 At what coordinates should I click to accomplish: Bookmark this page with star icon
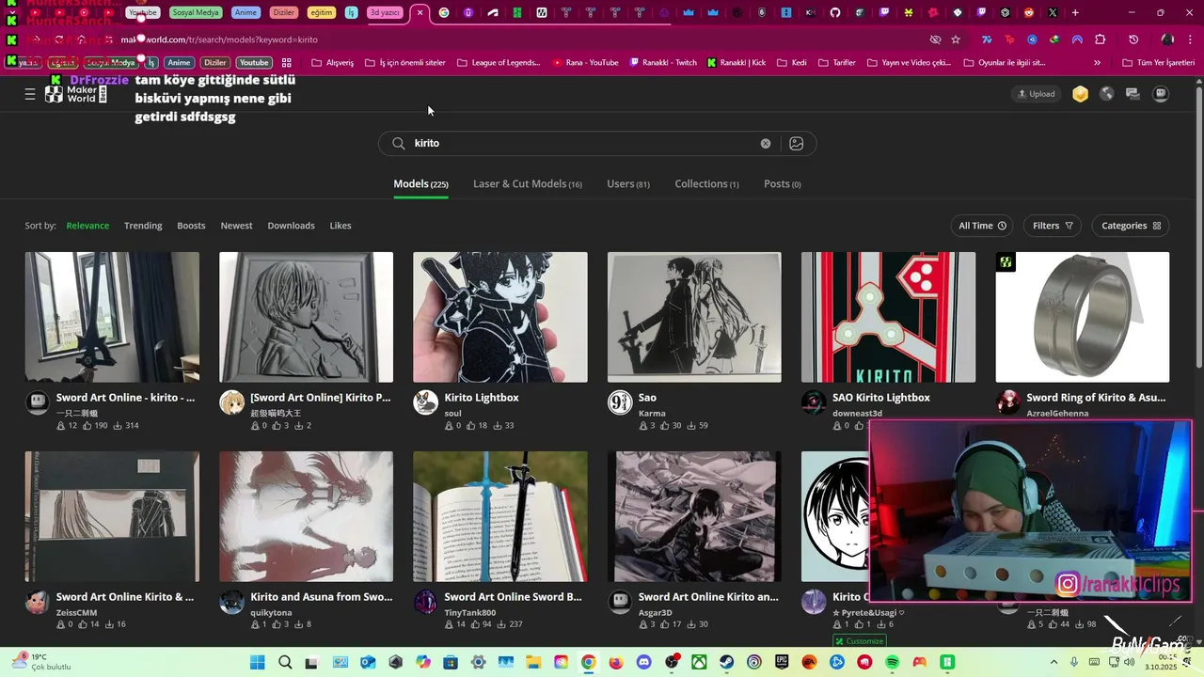pyautogui.click(x=956, y=39)
